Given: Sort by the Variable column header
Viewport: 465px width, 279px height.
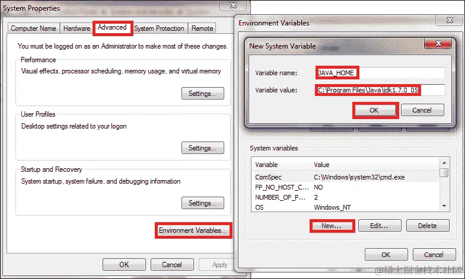Looking at the screenshot, I should coord(281,165).
